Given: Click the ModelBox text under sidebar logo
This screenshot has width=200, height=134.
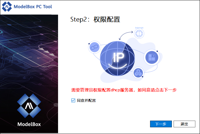Looking at the screenshot, I should click(29, 124).
